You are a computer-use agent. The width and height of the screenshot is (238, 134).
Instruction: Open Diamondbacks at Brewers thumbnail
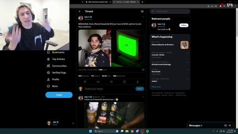(184, 45)
